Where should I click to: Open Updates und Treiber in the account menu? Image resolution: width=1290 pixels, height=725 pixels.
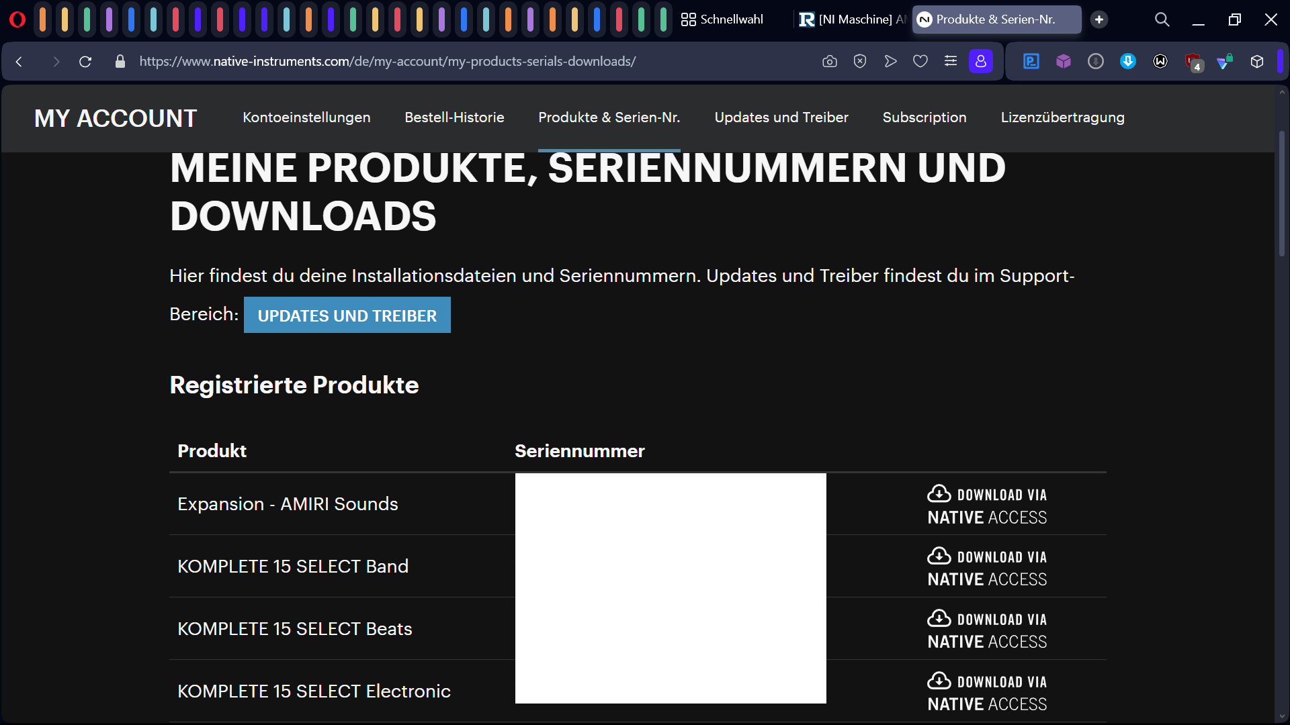[x=781, y=117]
